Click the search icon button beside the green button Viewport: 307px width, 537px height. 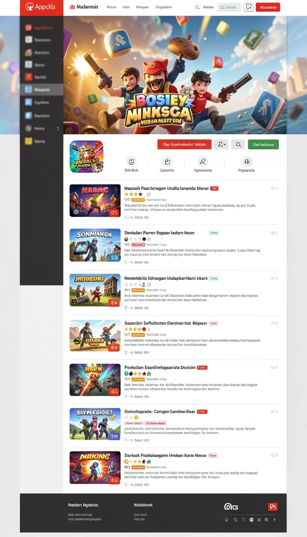pos(238,145)
